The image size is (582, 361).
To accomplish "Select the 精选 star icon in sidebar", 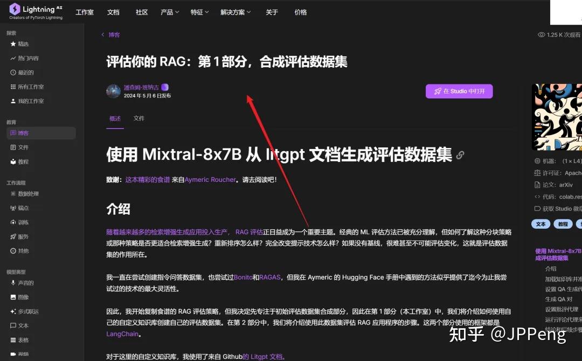I will tap(12, 44).
